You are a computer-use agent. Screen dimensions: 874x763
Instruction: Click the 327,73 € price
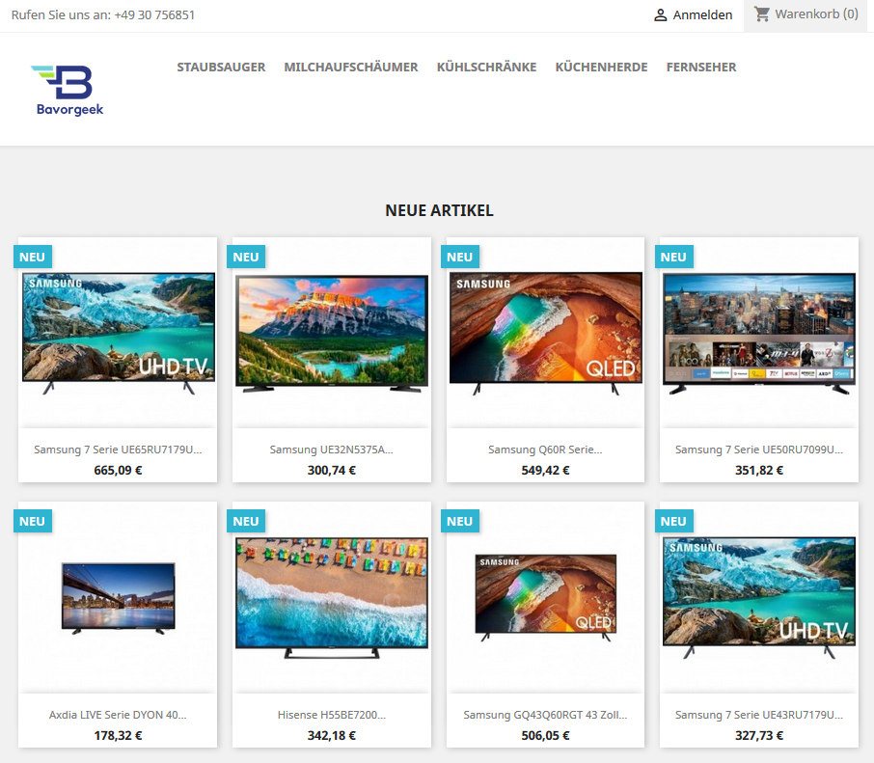tap(759, 736)
